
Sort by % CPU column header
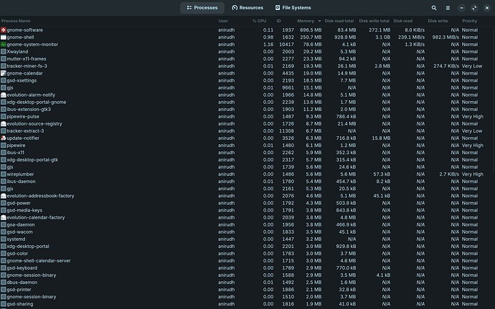(x=259, y=21)
